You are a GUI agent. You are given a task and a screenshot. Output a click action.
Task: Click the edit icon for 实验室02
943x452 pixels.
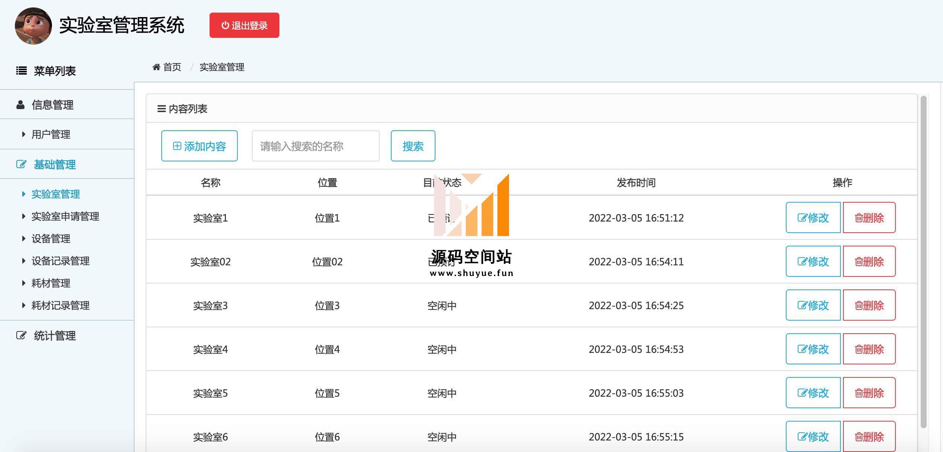pyautogui.click(x=803, y=262)
